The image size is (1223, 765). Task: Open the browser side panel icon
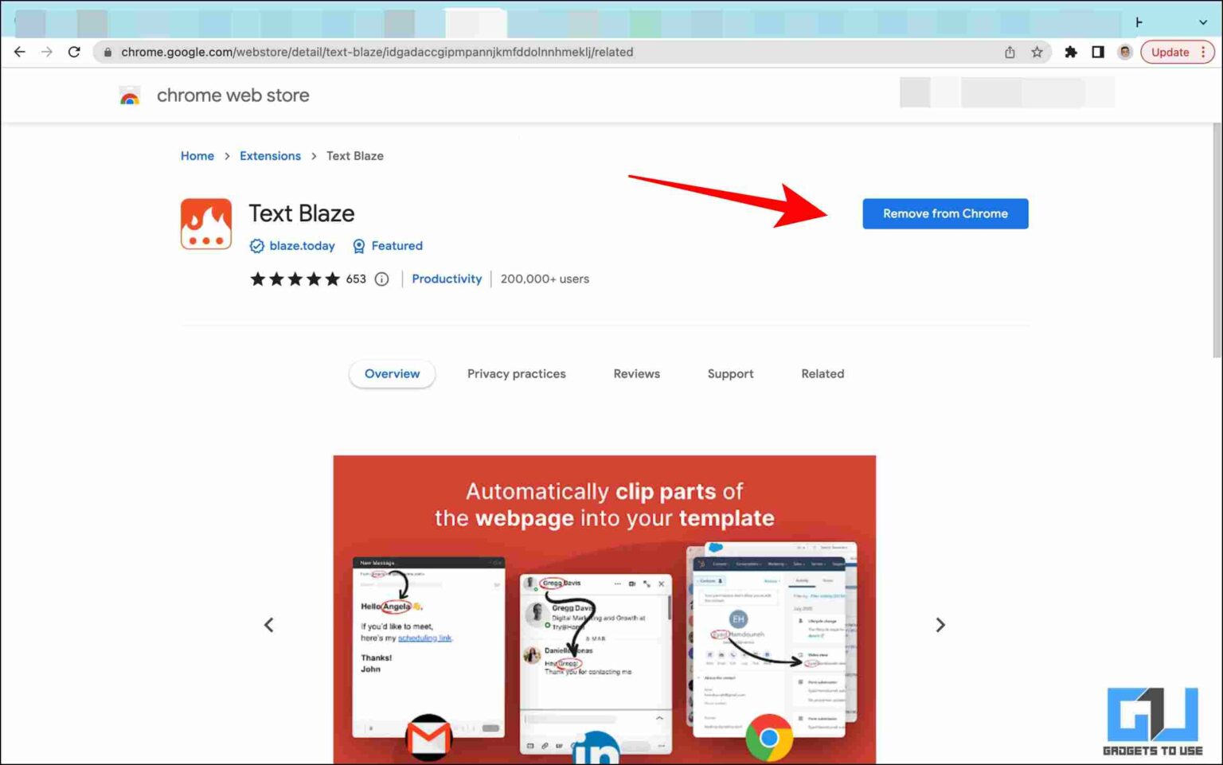click(1097, 52)
